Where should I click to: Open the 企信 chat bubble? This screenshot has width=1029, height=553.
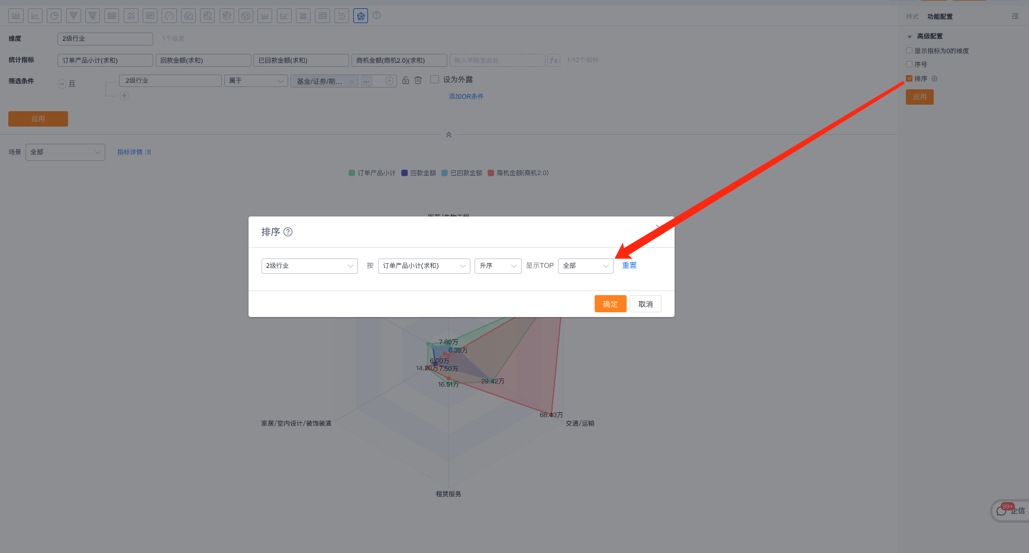pyautogui.click(x=1011, y=510)
